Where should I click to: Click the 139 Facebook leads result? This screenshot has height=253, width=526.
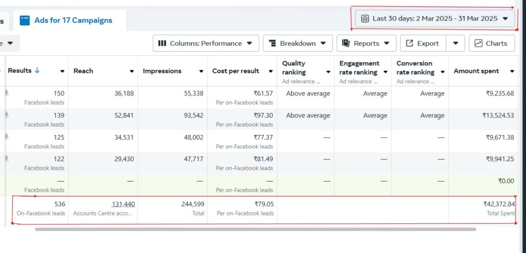59,115
